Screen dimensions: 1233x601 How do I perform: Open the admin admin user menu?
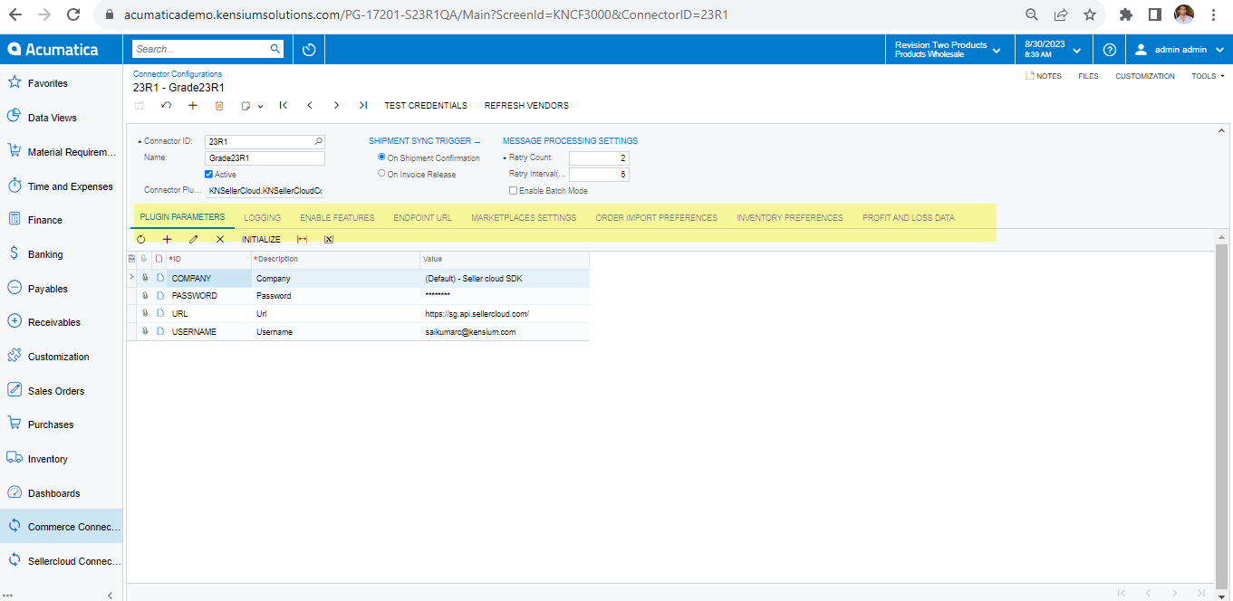1179,50
